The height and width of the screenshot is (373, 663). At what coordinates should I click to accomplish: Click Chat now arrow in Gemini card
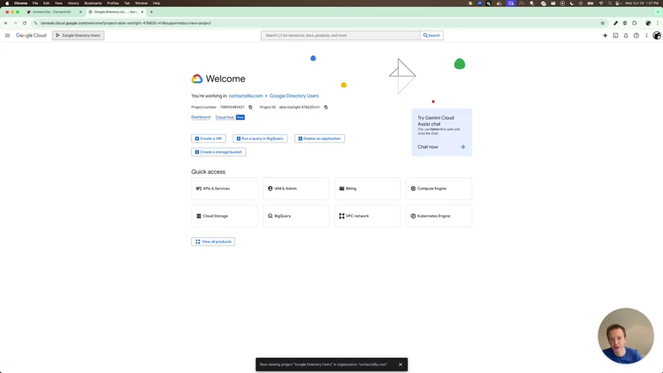(x=462, y=147)
